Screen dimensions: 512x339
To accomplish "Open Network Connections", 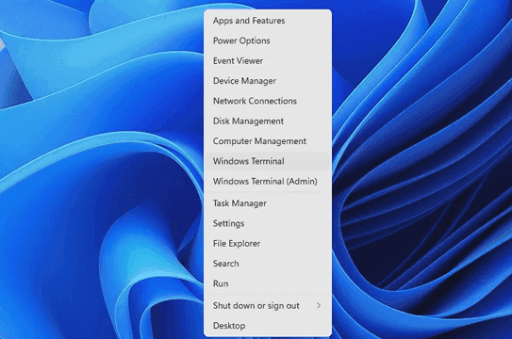I will point(268,101).
